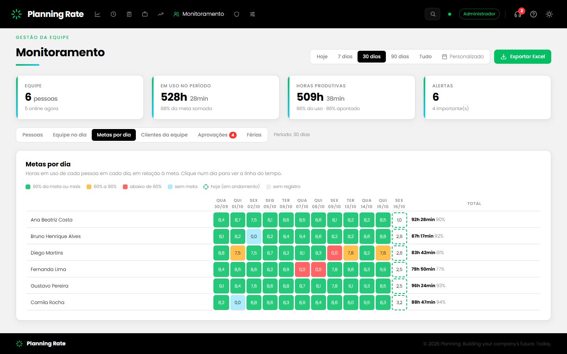Click the red 'abaixo de 60%' legend swatch
567x354 pixels.
point(125,187)
